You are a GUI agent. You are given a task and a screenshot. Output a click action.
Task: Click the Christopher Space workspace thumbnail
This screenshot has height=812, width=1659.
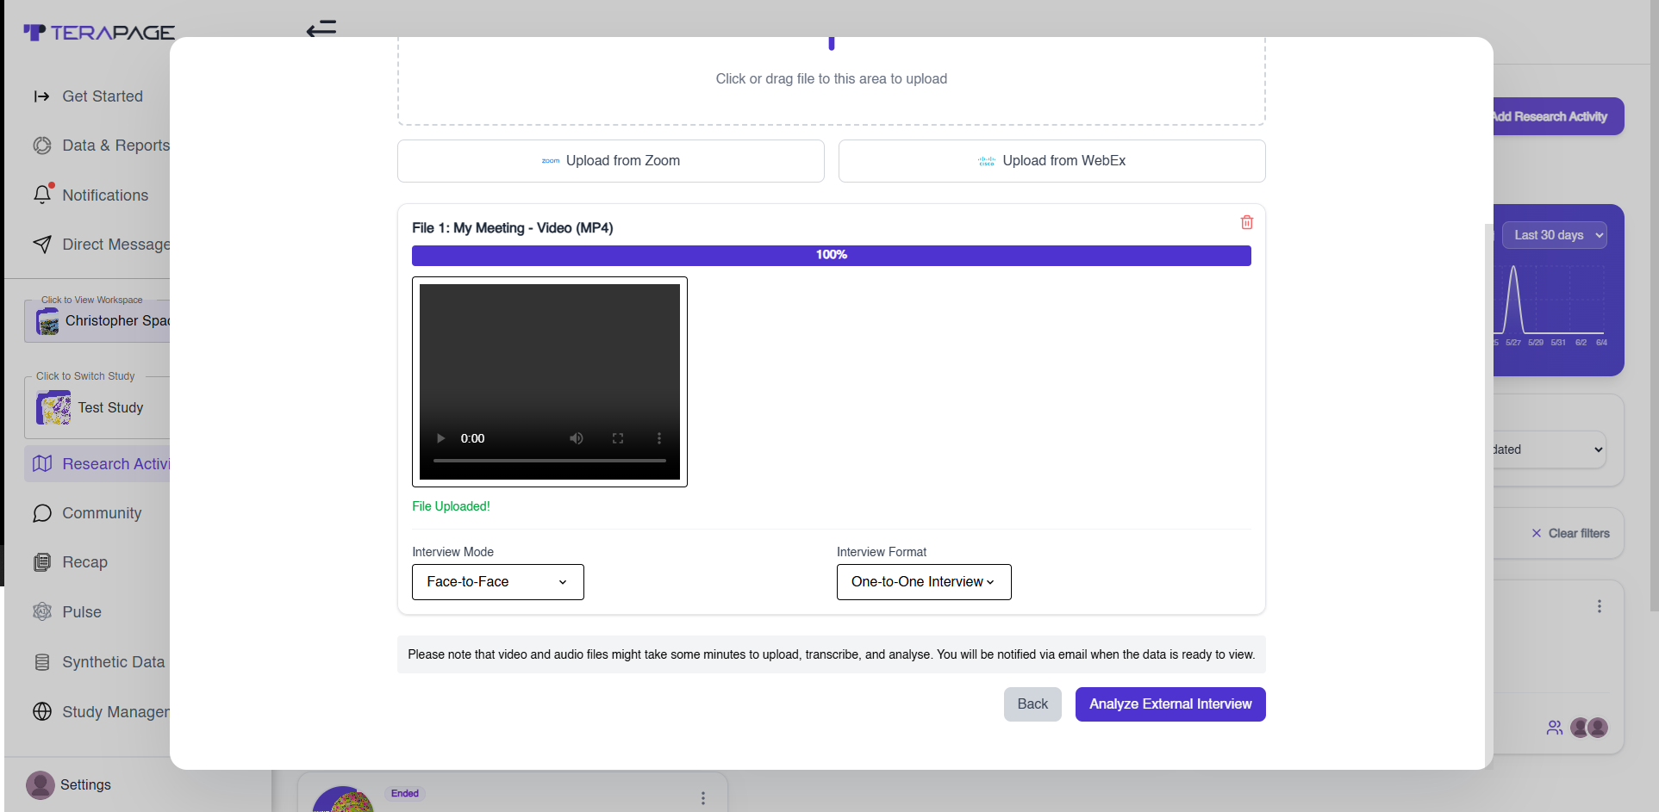point(47,321)
